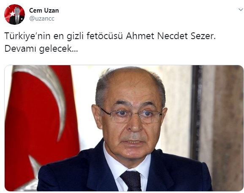Click the words en gizli in tweet
Screen dimensions: 244x193
[x=68, y=37]
